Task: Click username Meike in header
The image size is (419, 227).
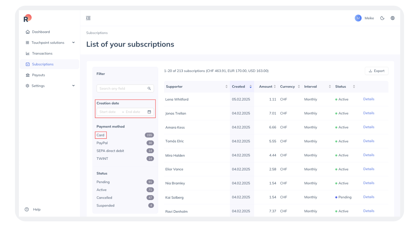Action: [369, 18]
